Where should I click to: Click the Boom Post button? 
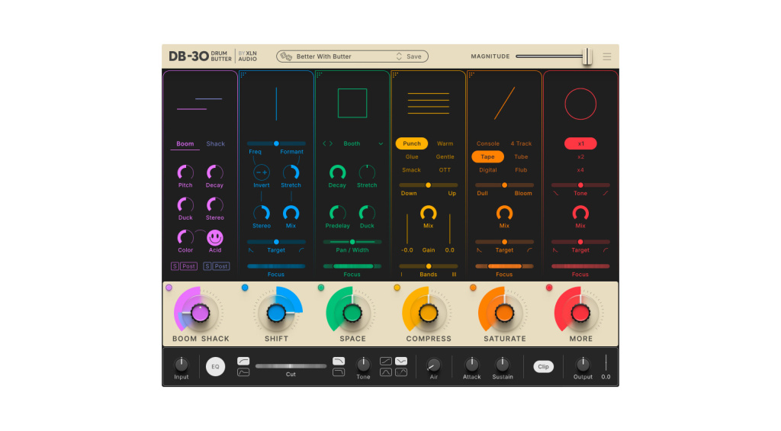point(189,266)
